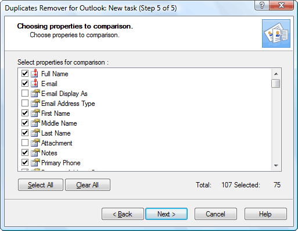Viewport: 298px width, 231px height.
Task: Click the Clear All button
Action: click(88, 185)
